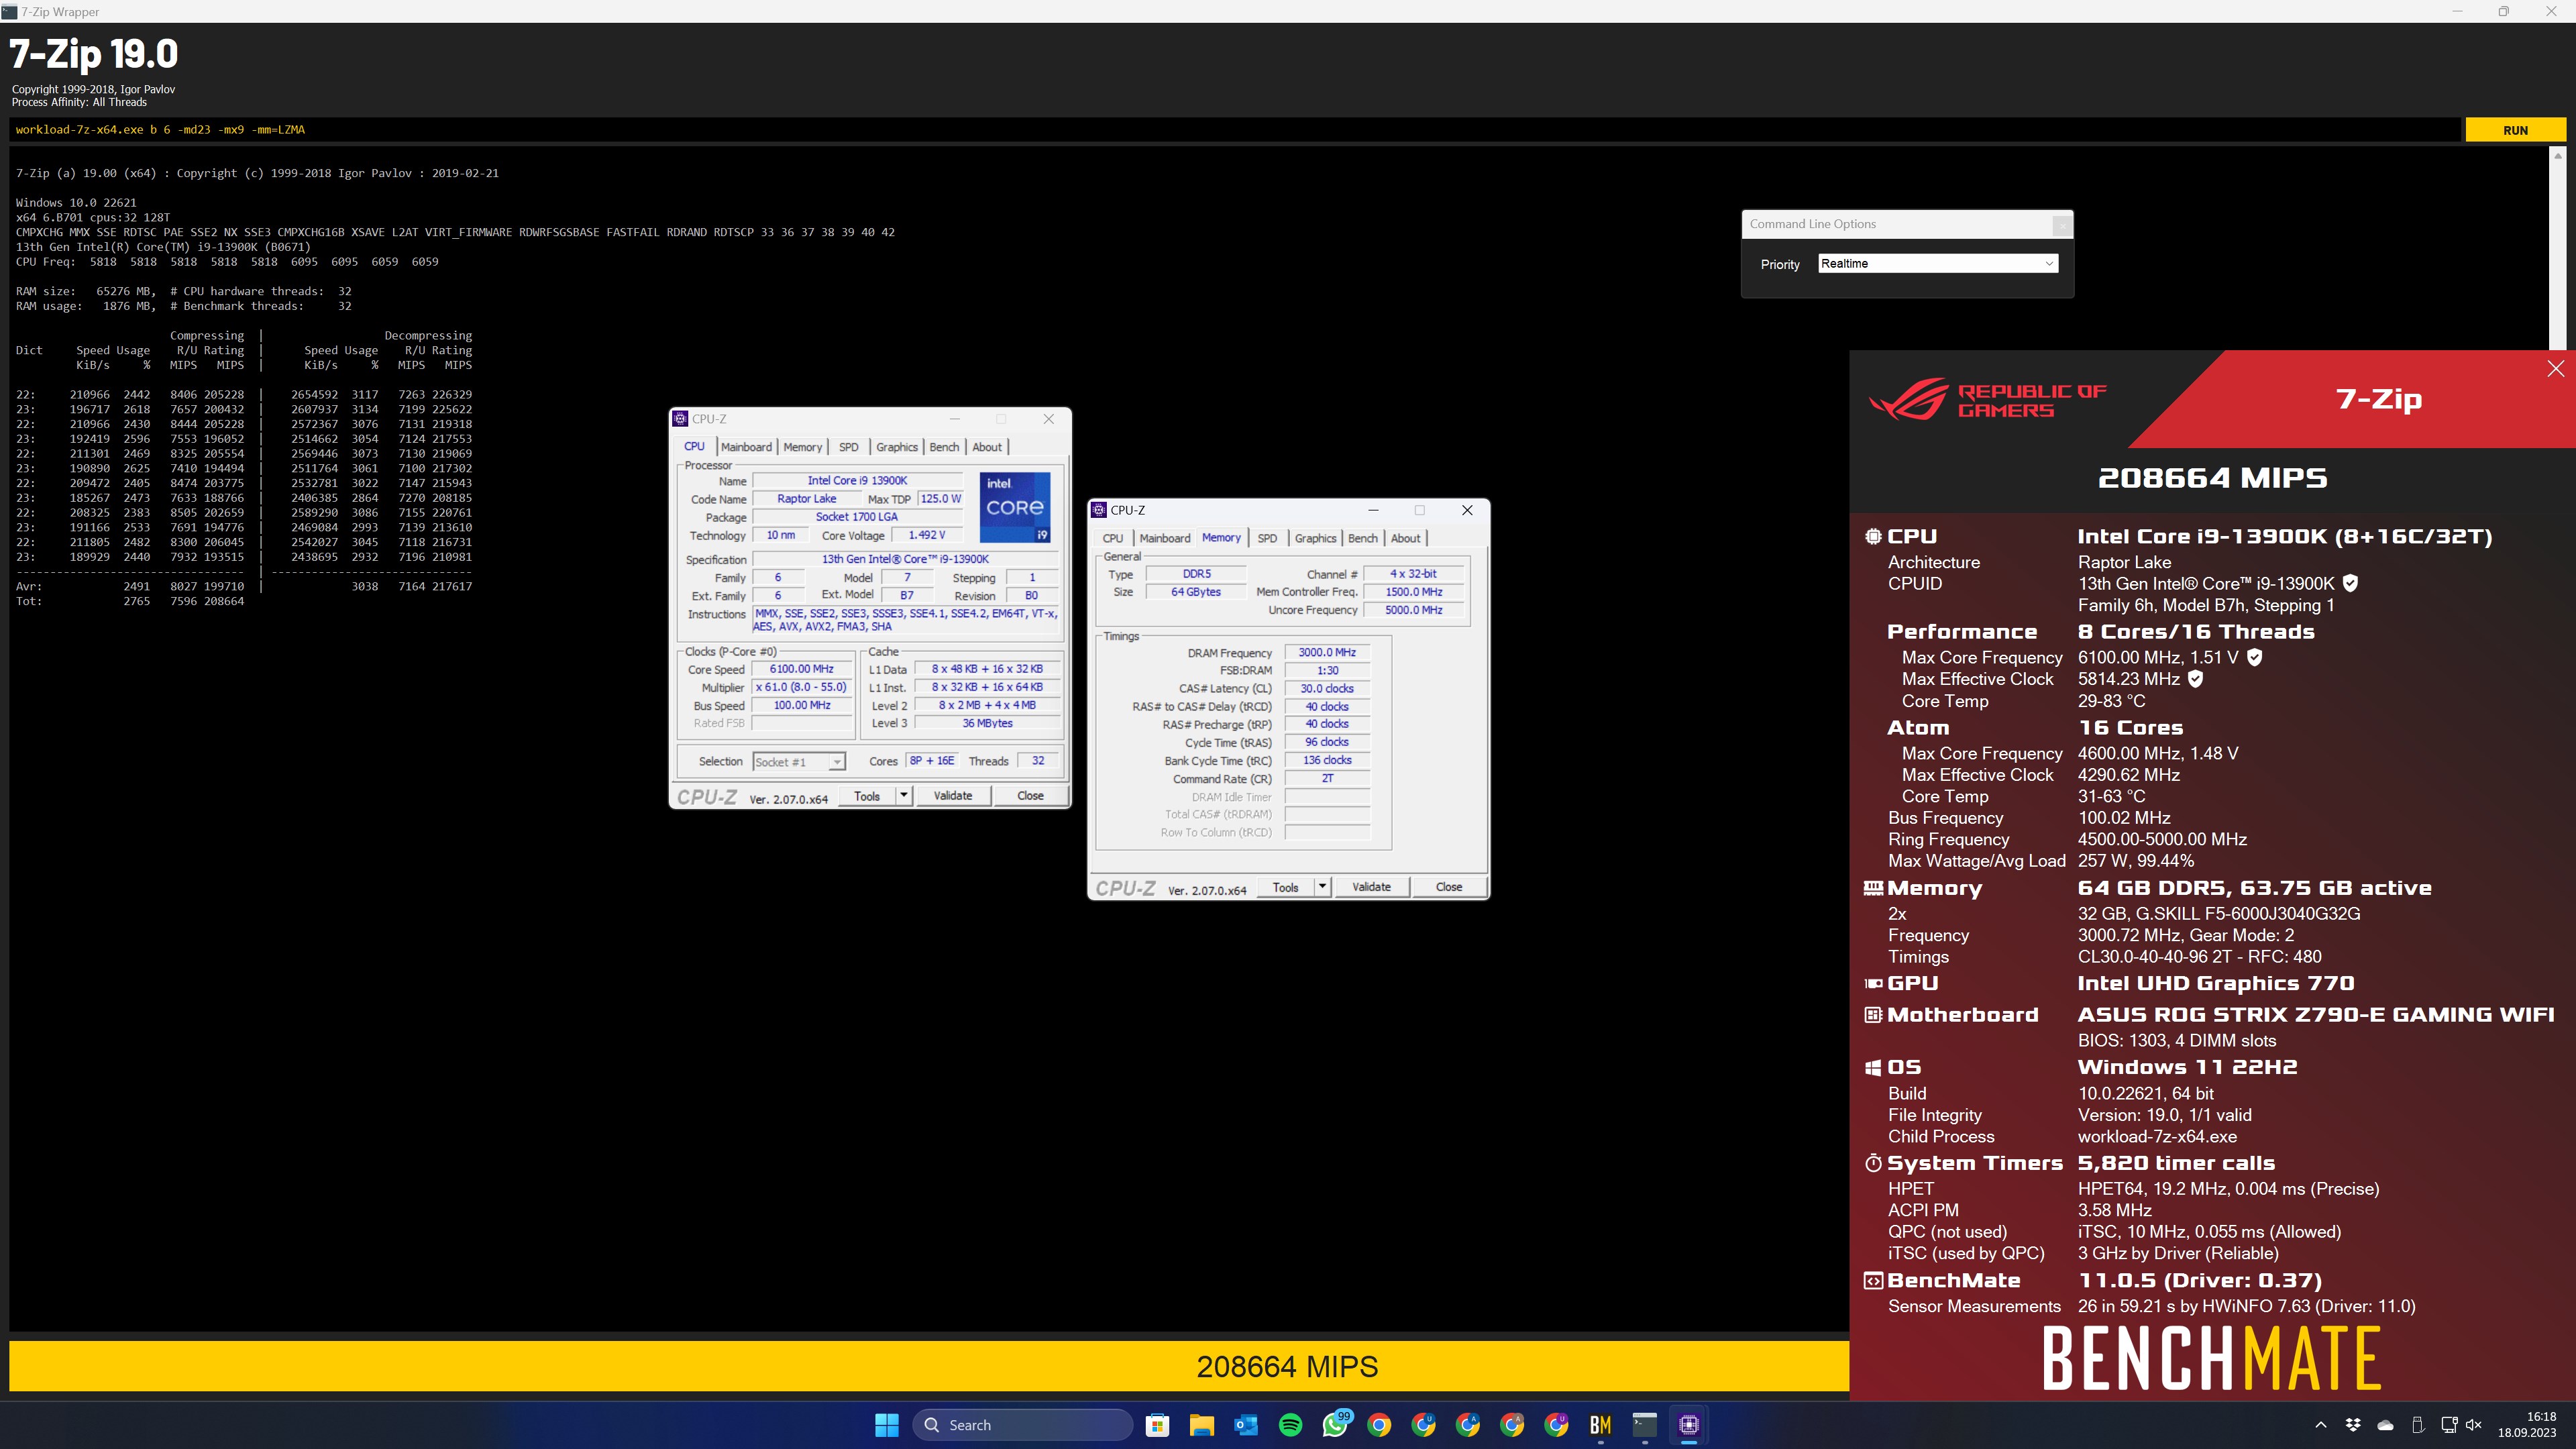Open About tab in CPU-Z processor window
The image size is (2576, 1449).
[986, 447]
